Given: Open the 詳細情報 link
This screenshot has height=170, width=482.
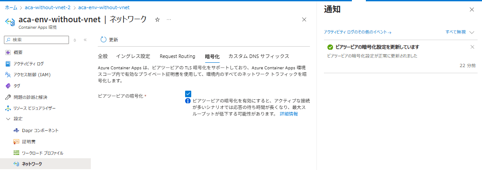Looking at the screenshot, I should click(x=289, y=114).
